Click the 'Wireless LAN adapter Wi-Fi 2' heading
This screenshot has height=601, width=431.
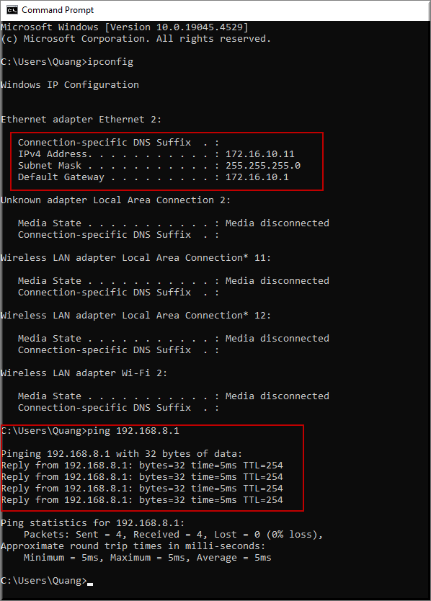pyautogui.click(x=84, y=373)
